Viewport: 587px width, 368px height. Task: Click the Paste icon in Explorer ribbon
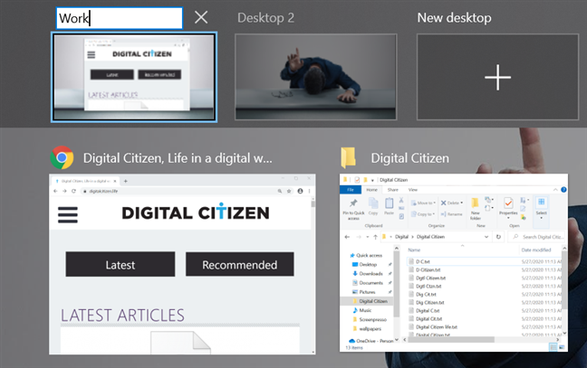point(389,206)
